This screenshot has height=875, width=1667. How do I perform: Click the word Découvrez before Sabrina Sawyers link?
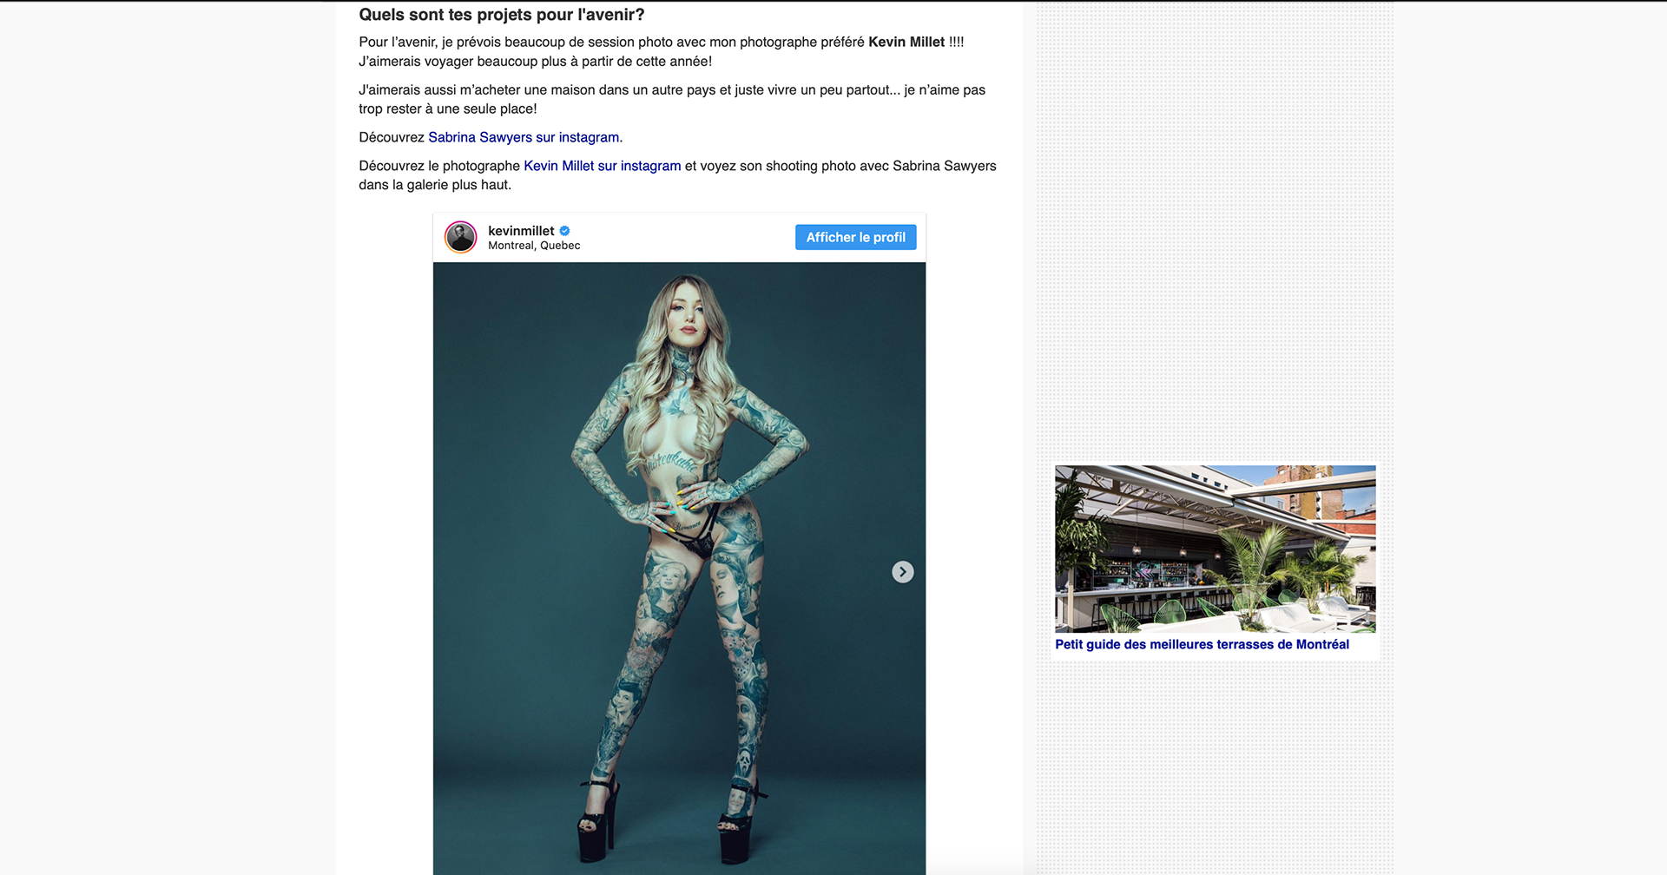(x=392, y=137)
